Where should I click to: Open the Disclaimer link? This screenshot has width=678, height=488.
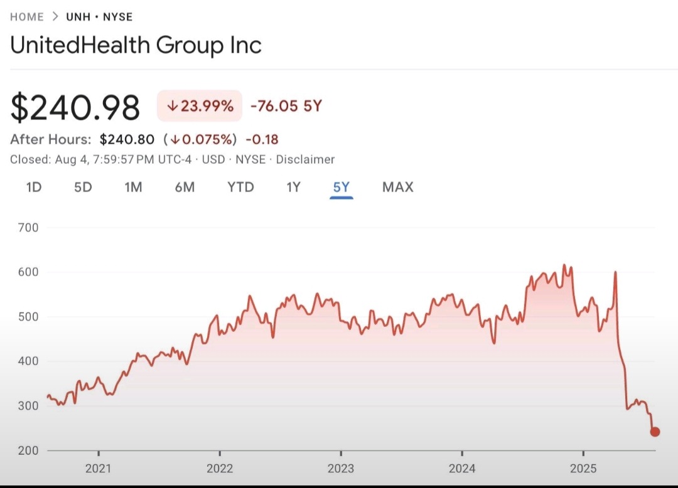tap(305, 159)
